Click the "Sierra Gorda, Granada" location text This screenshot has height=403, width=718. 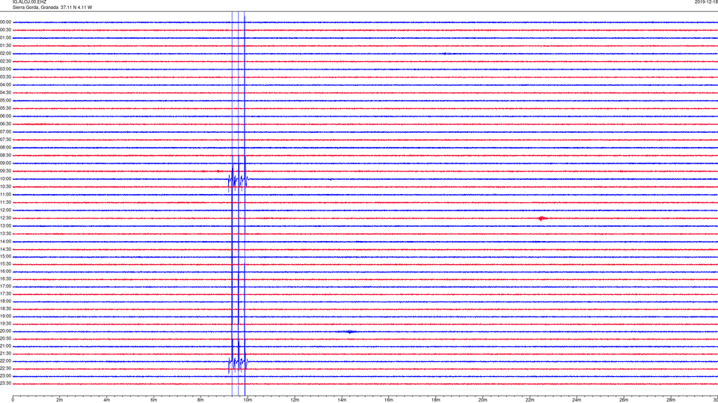(35, 7)
